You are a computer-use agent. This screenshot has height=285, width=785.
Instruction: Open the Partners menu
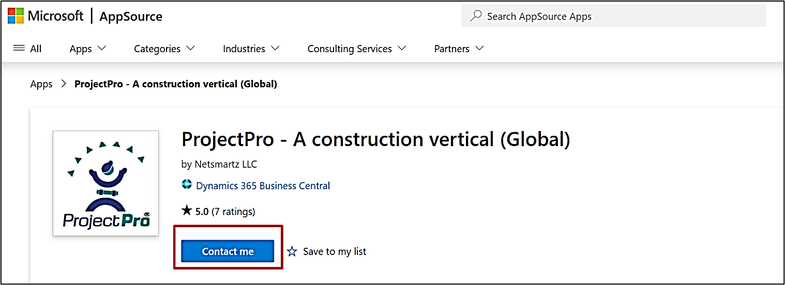tap(459, 49)
